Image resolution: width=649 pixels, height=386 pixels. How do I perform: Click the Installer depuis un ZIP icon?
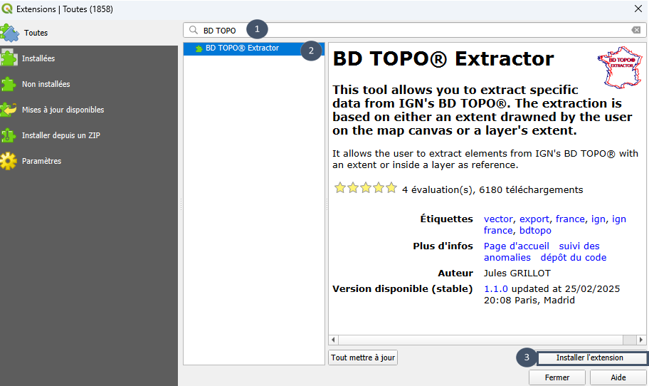click(9, 135)
